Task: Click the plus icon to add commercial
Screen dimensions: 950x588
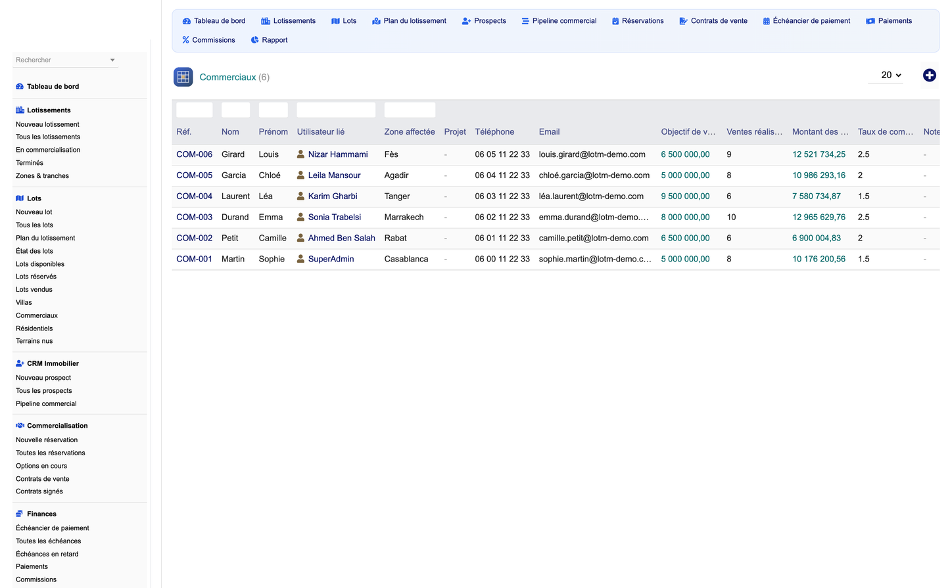Action: coord(929,76)
